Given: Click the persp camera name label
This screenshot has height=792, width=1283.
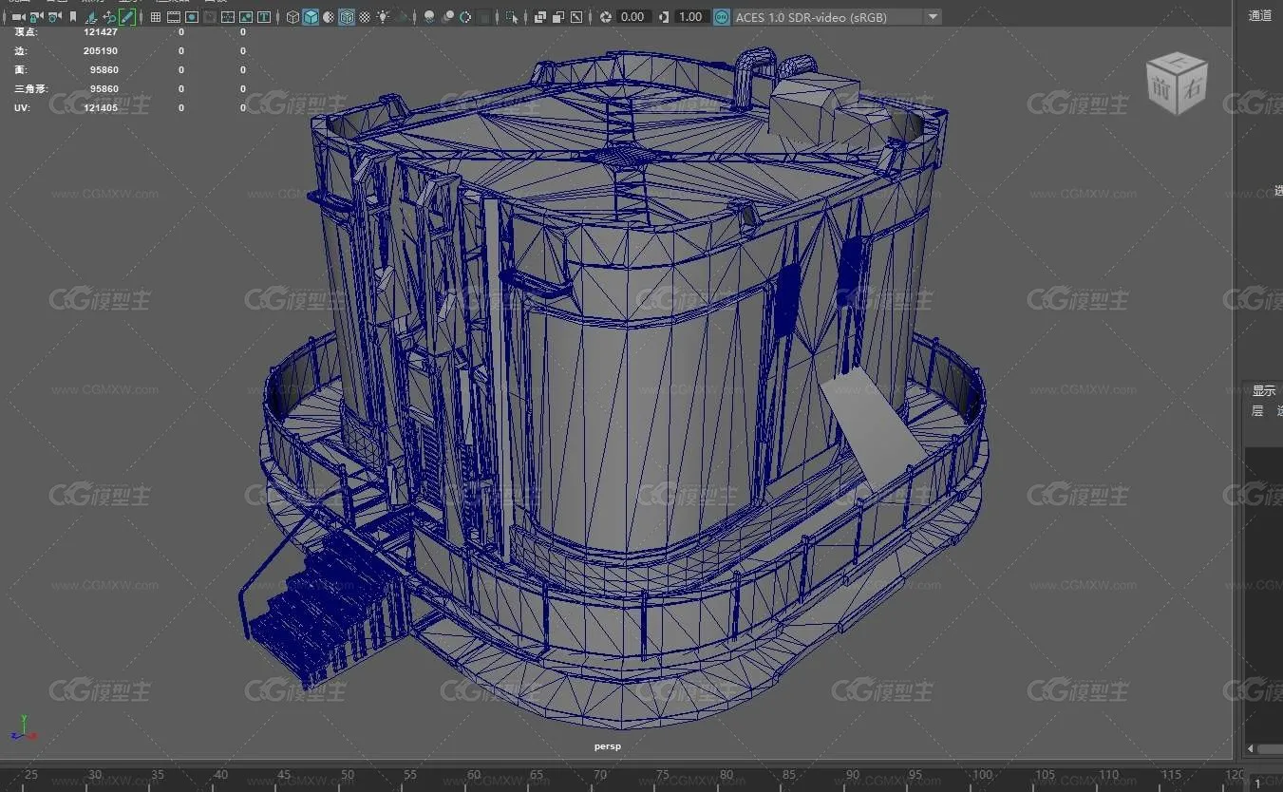Looking at the screenshot, I should [608, 746].
